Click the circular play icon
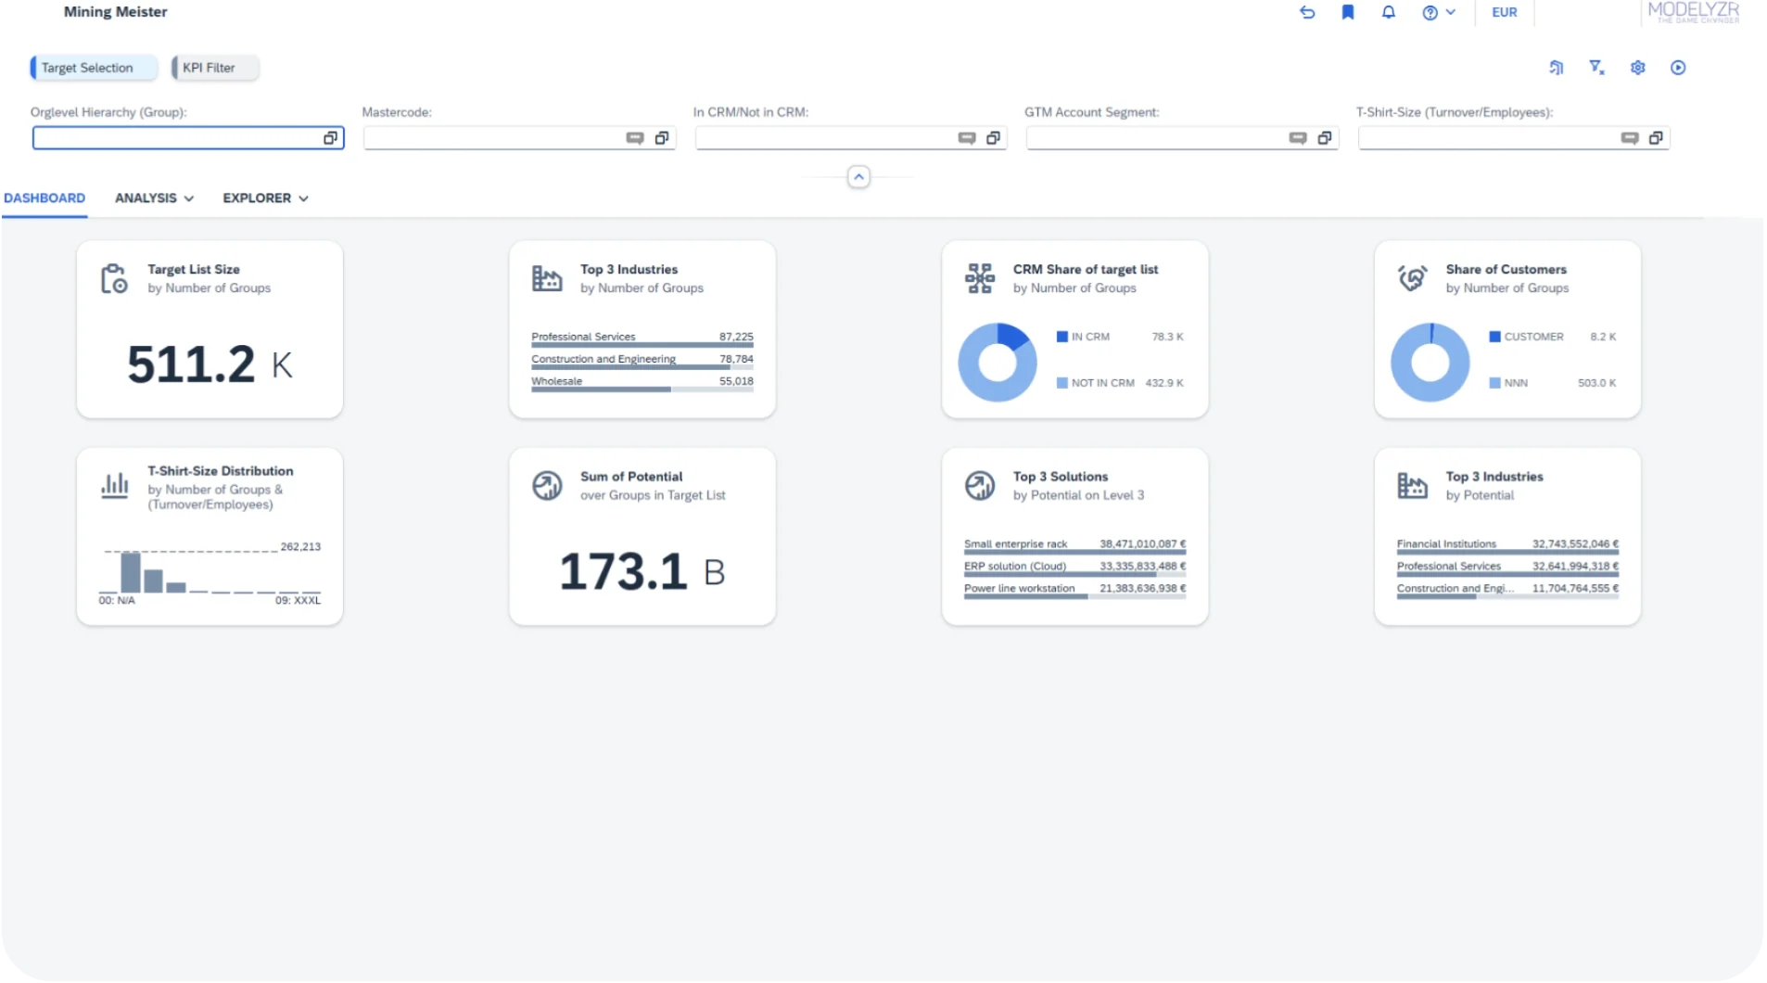 coord(1678,68)
